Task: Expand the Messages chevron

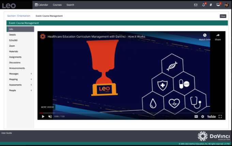Action: (31, 74)
